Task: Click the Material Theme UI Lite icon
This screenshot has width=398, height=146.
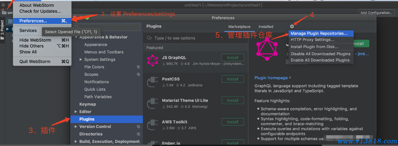Action: pyautogui.click(x=153, y=103)
